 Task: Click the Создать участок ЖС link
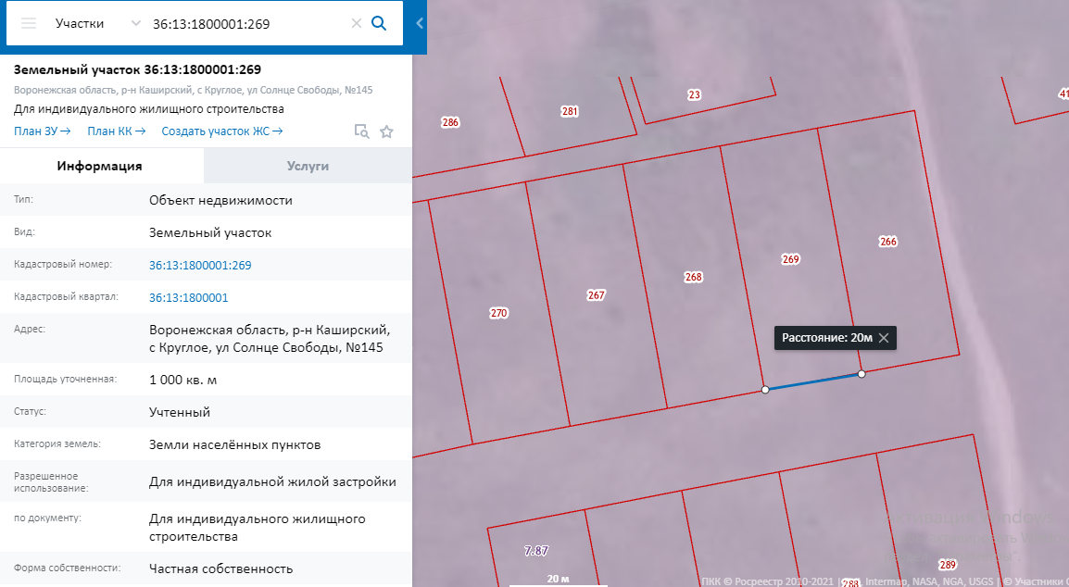[221, 131]
